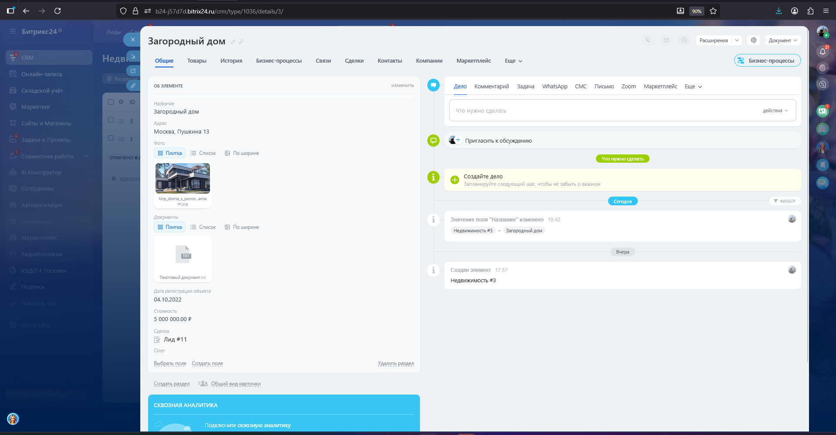This screenshot has height=435, width=836.
Task: Toggle the Битрикс24 hamburger menu
Action: point(13,31)
